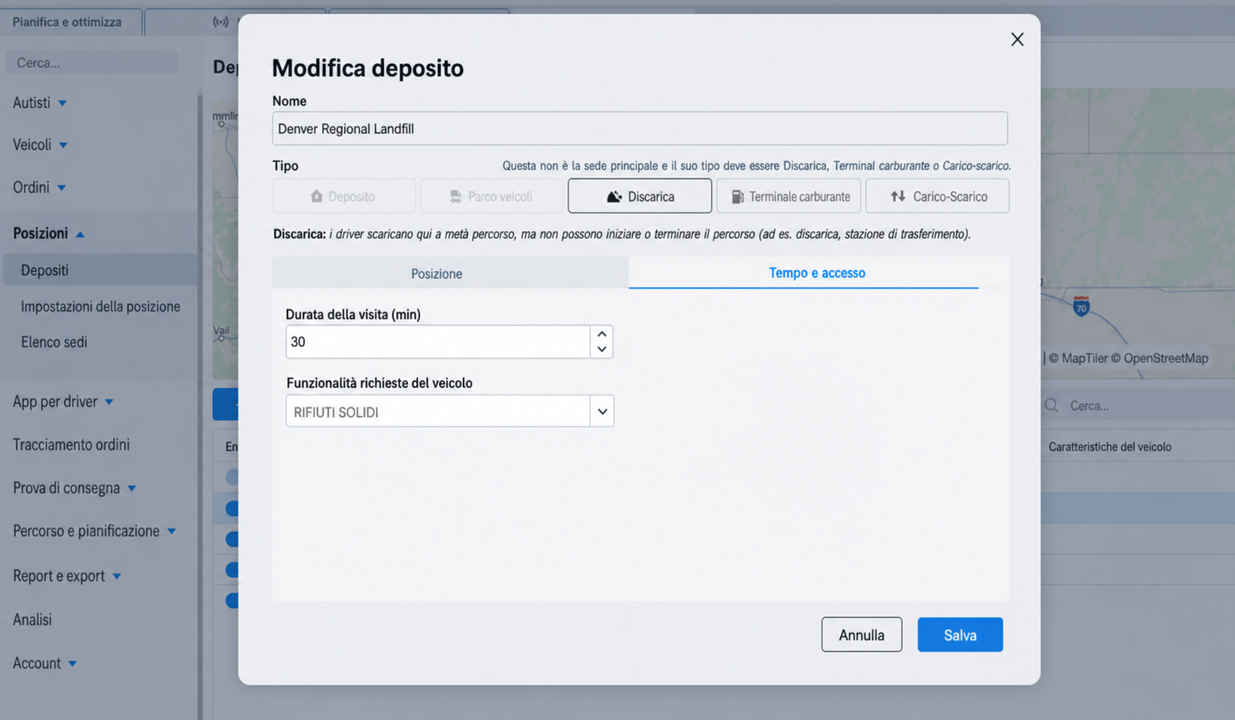Open the Pianifica e ottimizza tab
Viewport: 1235px width, 720px height.
[67, 22]
